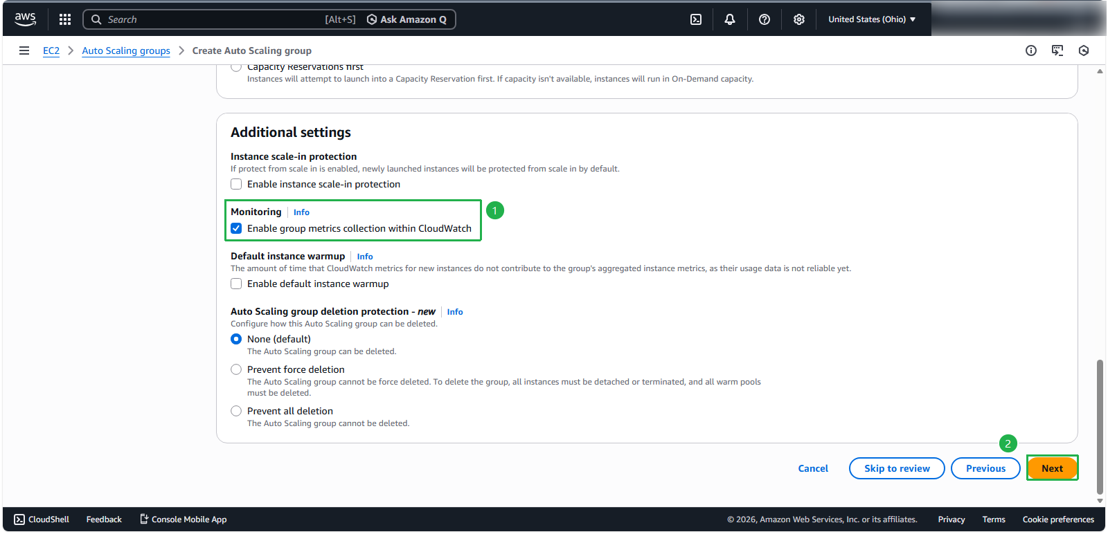Click the footer Feedback link
The height and width of the screenshot is (534, 1108).
tap(104, 519)
